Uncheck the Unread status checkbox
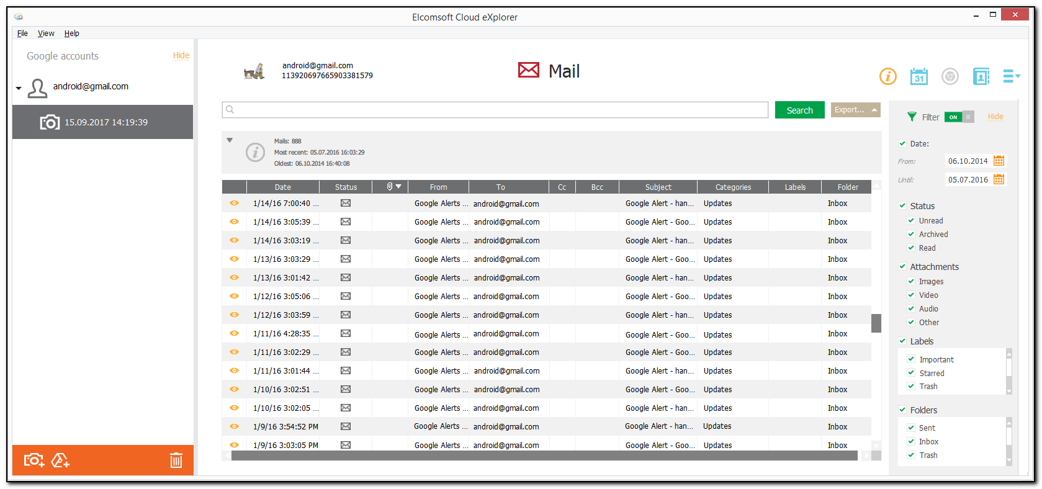1042x489 pixels. pos(911,220)
